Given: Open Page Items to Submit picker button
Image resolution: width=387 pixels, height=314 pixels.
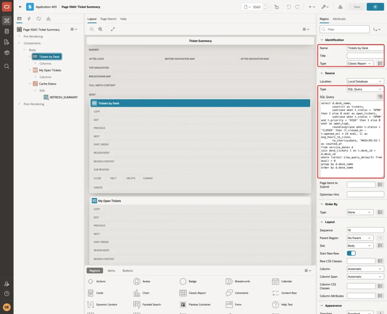Looking at the screenshot, I should pyautogui.click(x=380, y=185).
